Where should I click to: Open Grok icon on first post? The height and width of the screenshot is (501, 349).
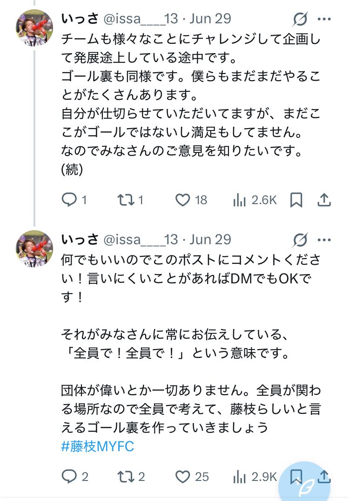pyautogui.click(x=301, y=19)
